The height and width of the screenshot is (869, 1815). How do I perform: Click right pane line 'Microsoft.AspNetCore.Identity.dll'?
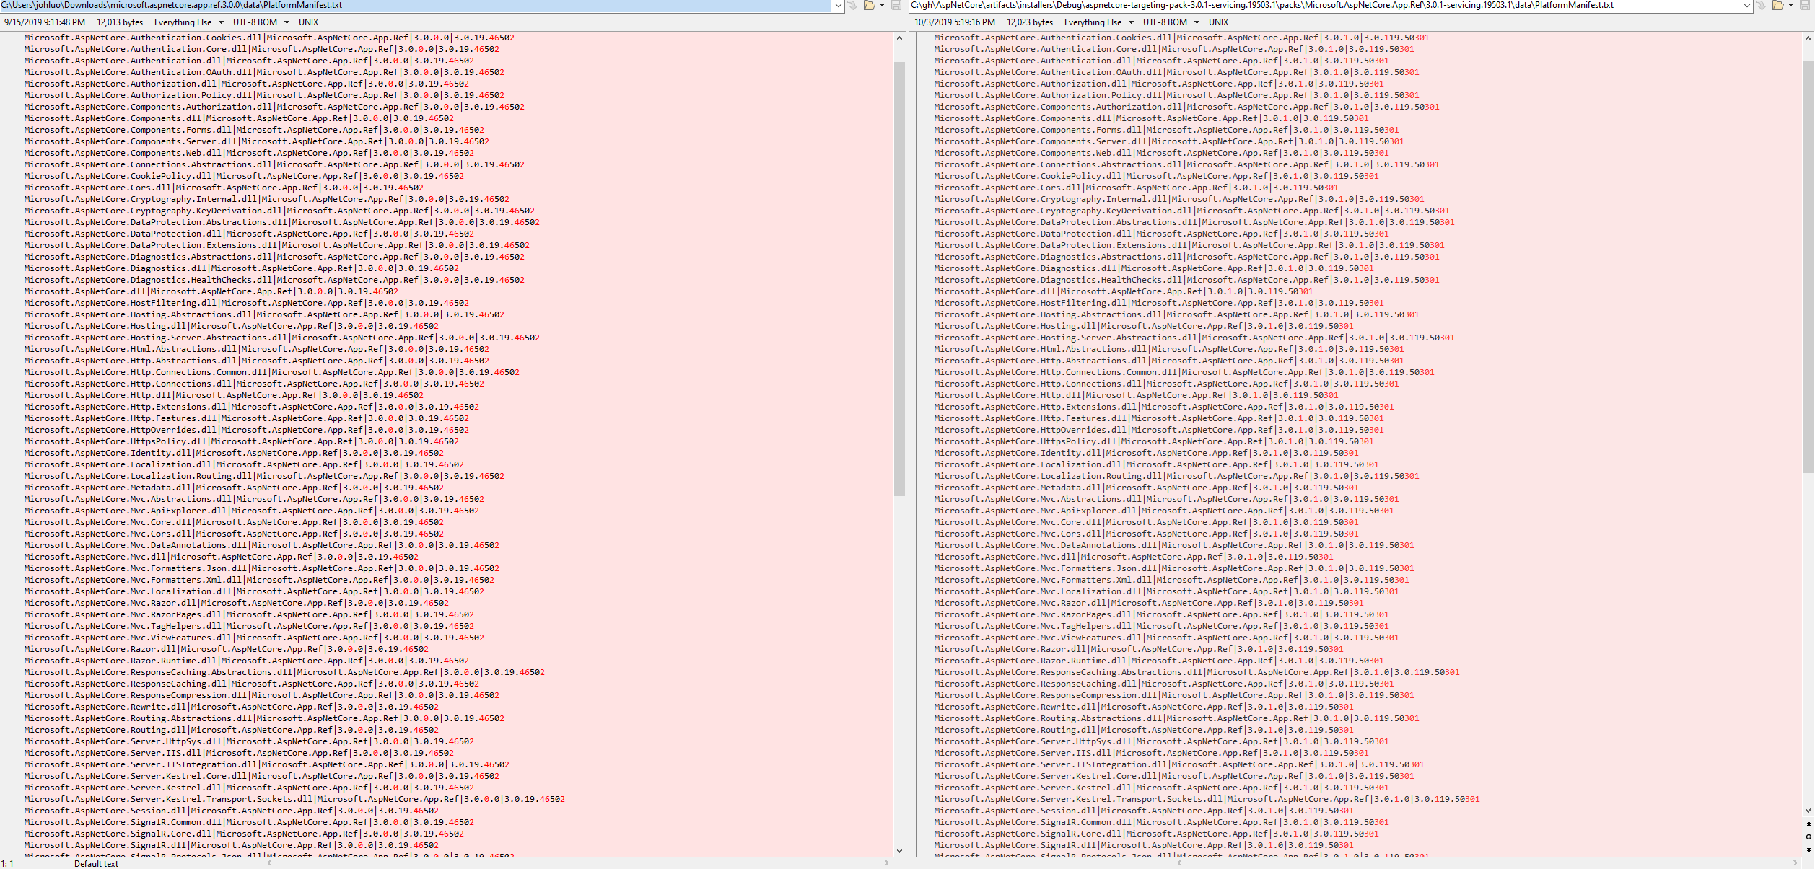pyautogui.click(x=1146, y=453)
